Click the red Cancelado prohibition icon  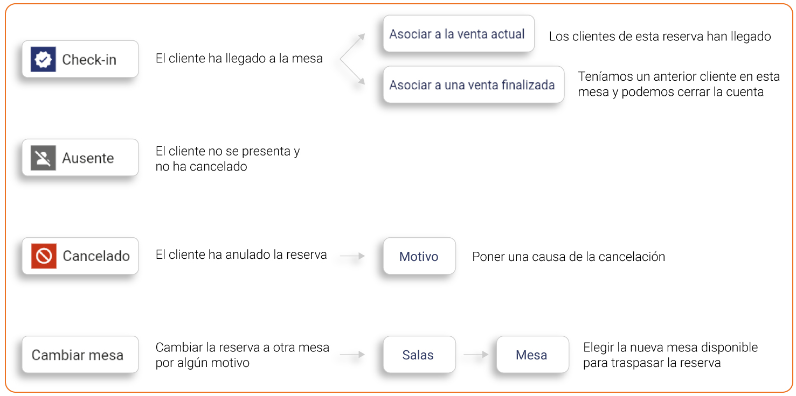pyautogui.click(x=43, y=256)
